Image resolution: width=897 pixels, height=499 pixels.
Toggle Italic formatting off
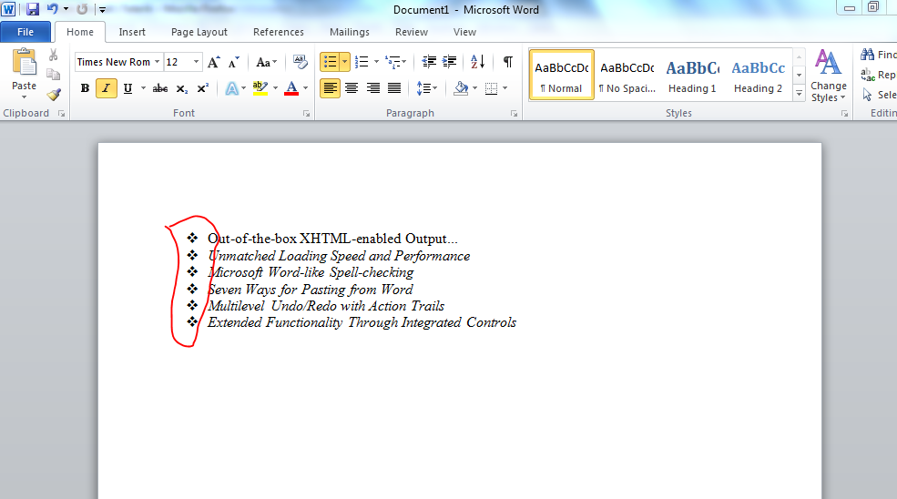pos(107,88)
